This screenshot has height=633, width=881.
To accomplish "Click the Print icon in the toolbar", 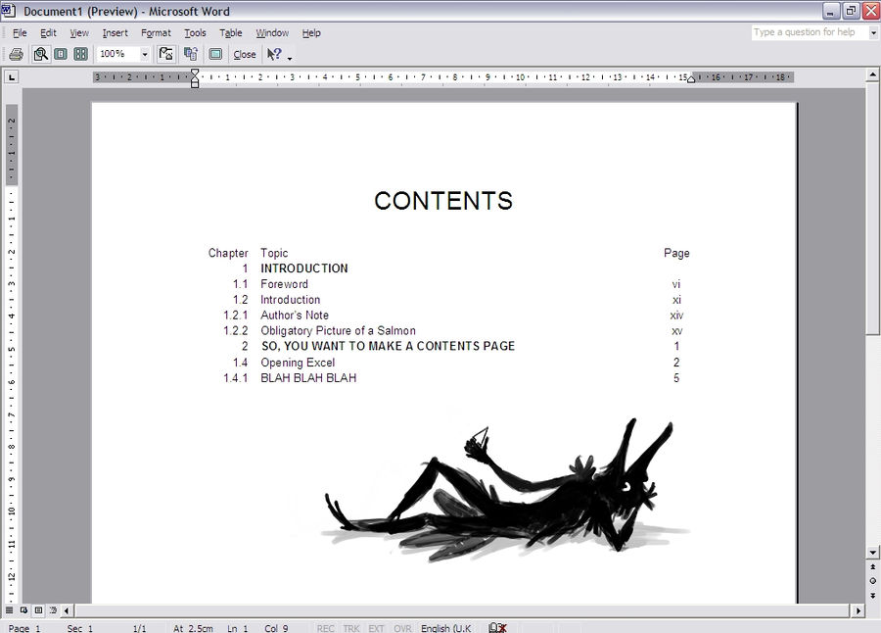I will [17, 54].
